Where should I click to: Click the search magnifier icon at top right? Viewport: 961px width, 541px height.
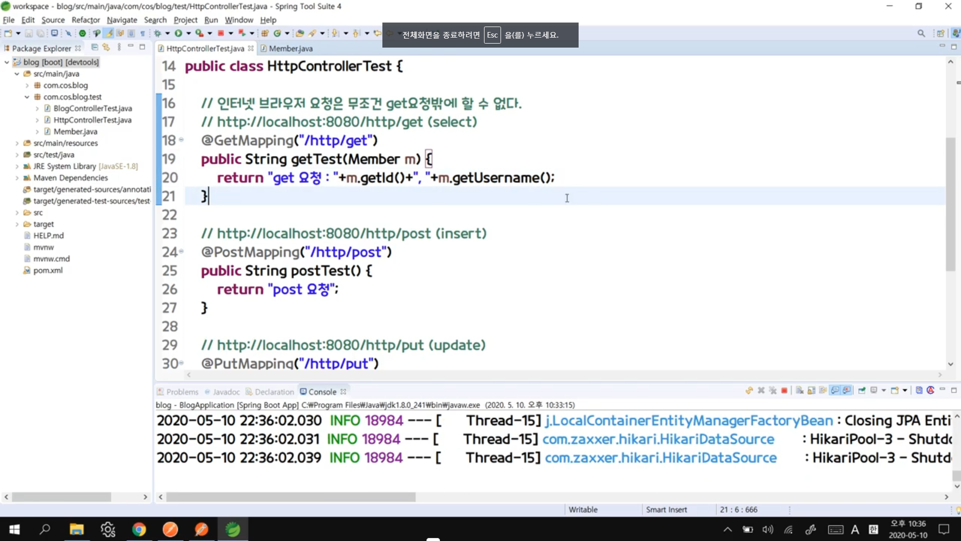pyautogui.click(x=921, y=34)
